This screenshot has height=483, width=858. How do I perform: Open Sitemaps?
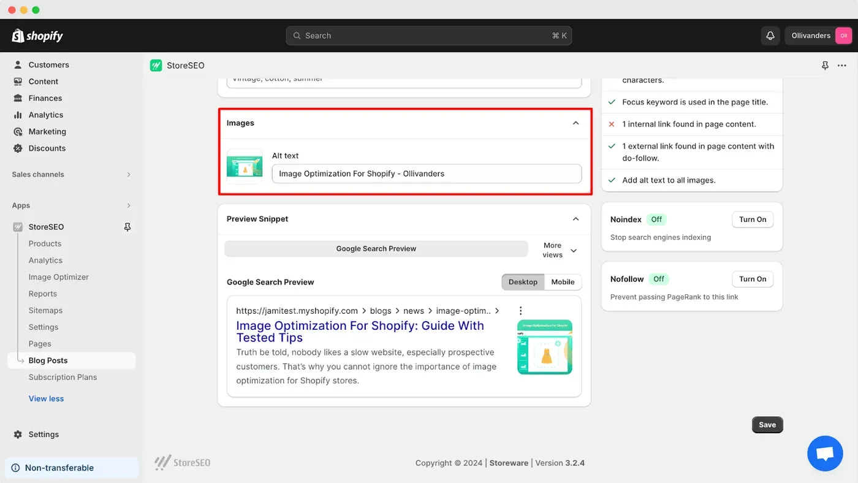45,310
